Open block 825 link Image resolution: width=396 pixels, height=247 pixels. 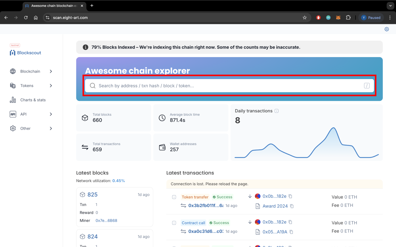(x=92, y=195)
